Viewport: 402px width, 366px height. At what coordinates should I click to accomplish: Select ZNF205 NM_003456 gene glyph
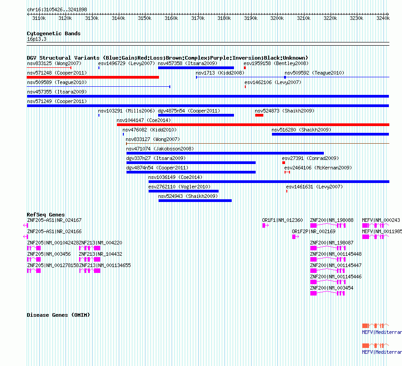(34, 259)
